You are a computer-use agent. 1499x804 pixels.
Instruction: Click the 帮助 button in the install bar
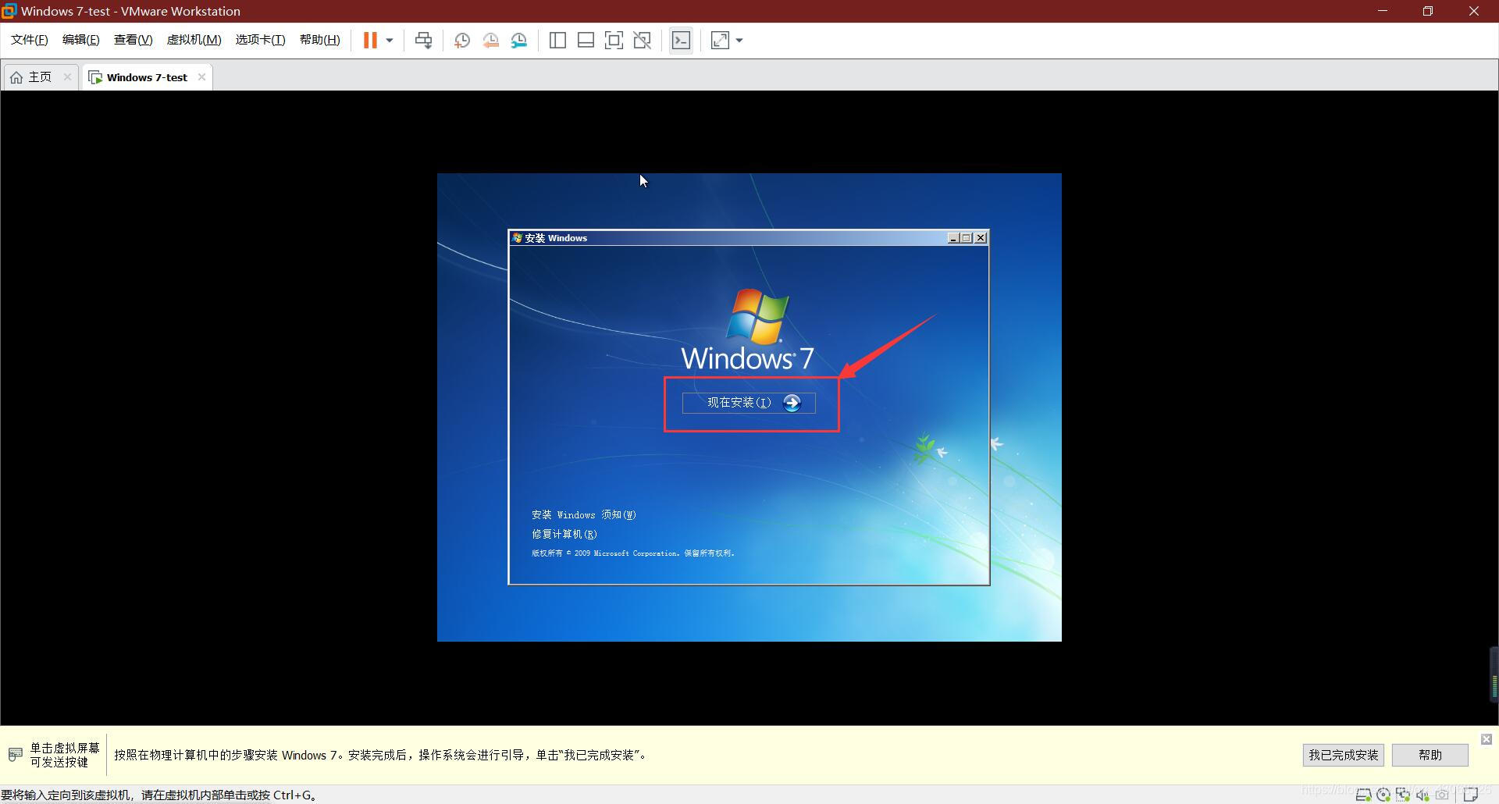coord(1430,755)
